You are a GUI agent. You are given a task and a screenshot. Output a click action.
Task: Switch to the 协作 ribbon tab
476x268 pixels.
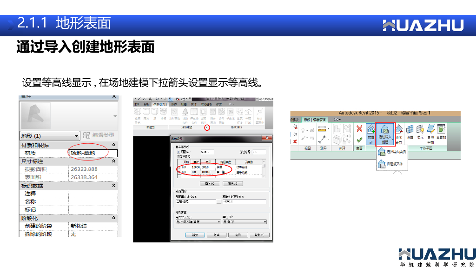pos(174,104)
